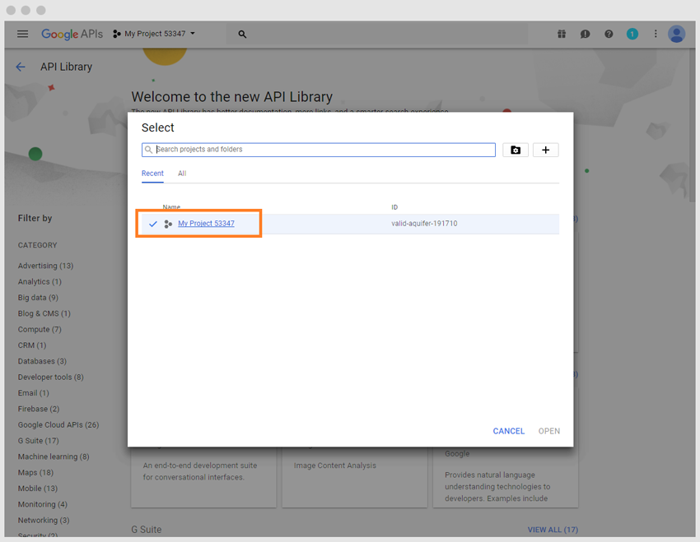Image resolution: width=700 pixels, height=542 pixels.
Task: Filter by Firebase (2) category
Action: point(39,409)
